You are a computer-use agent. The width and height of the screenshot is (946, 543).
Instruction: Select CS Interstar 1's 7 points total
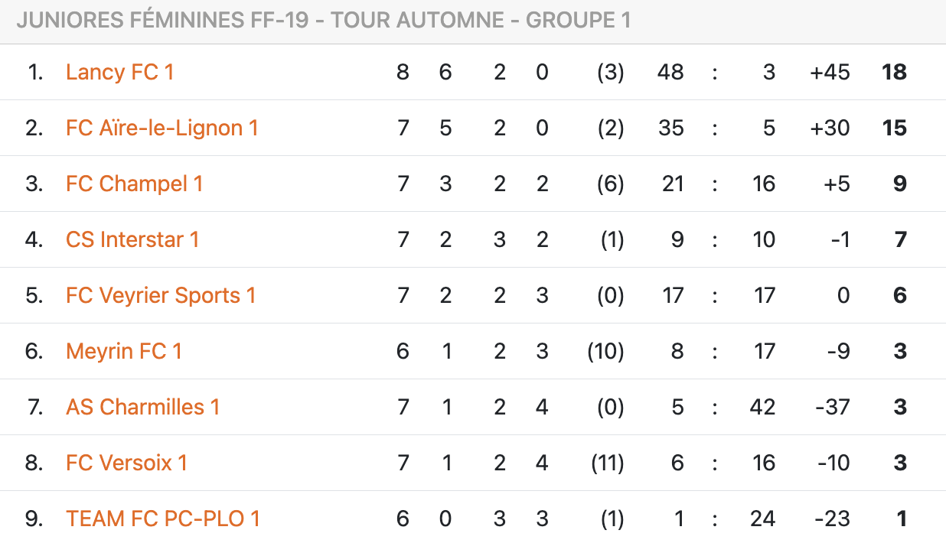coord(900,239)
